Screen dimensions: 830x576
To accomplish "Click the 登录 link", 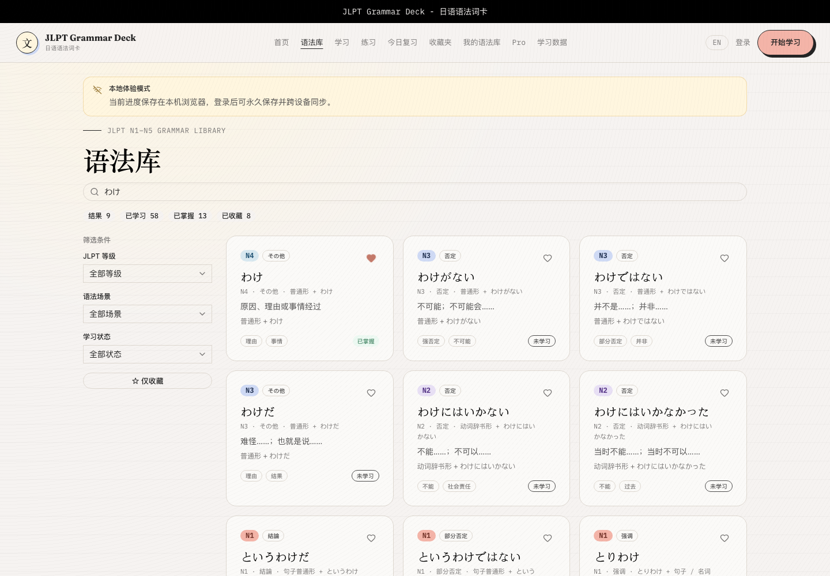I will click(x=743, y=43).
